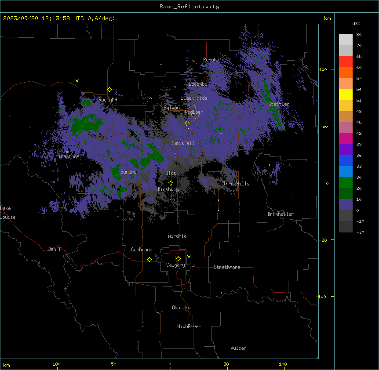Select the magenta 39-42 dBZ legend swatch
Viewport: 379px width, 370px height.
point(346,138)
